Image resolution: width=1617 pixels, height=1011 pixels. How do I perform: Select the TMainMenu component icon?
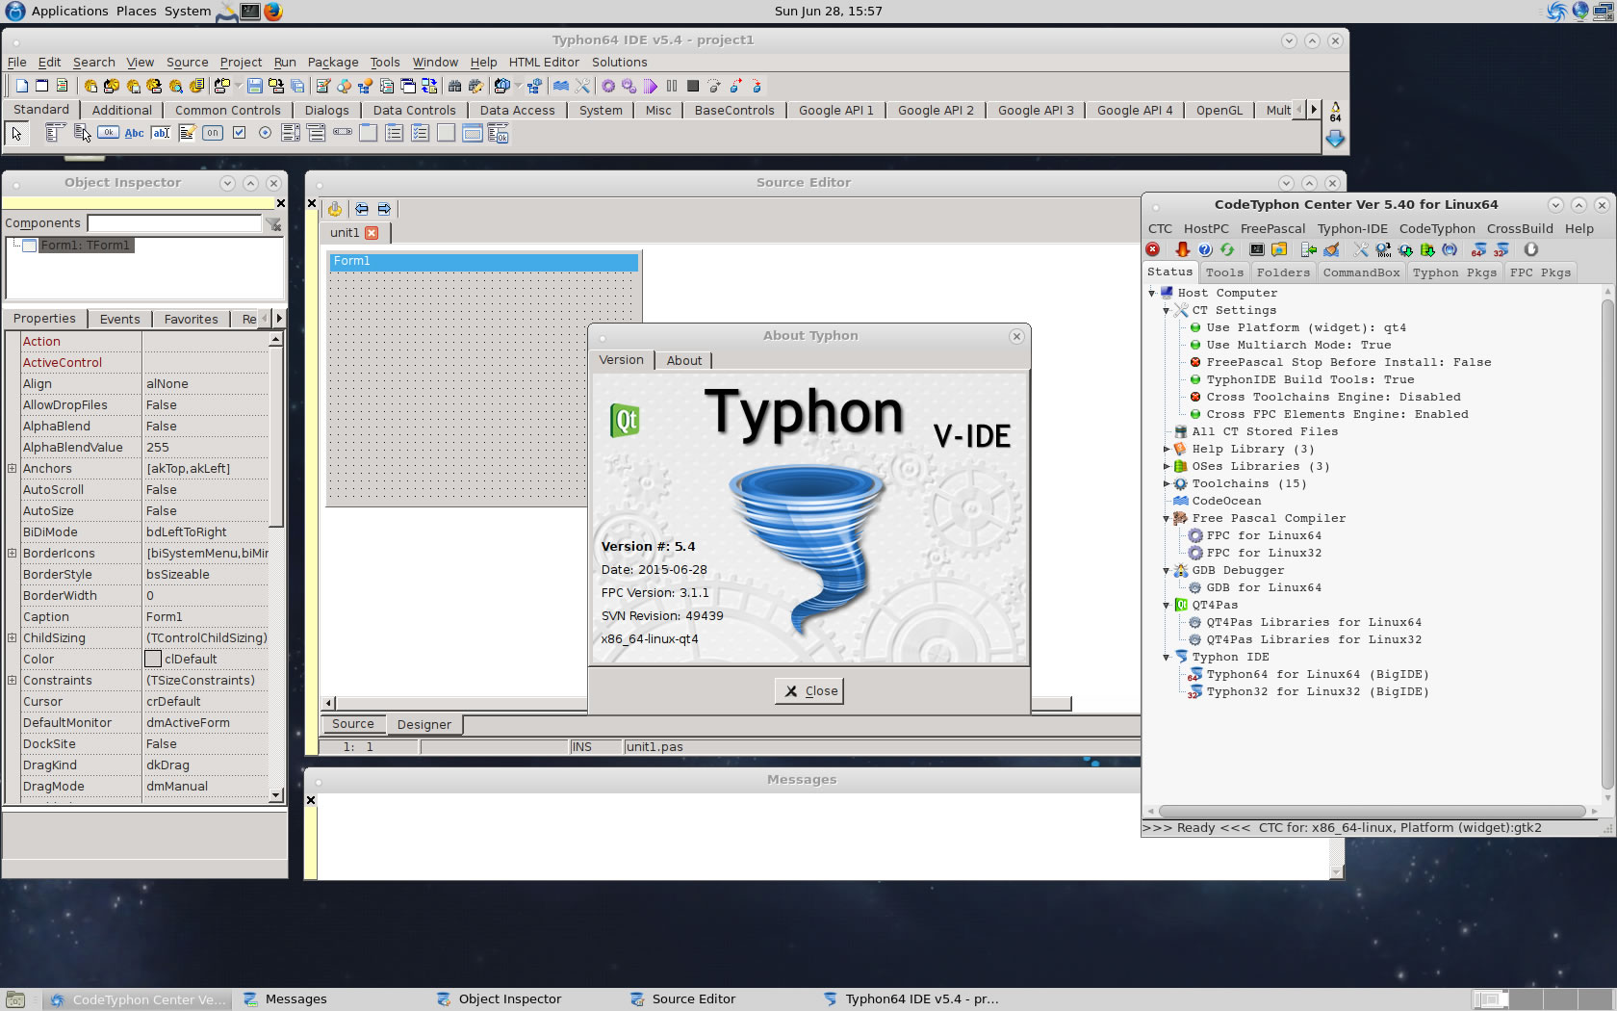[56, 133]
